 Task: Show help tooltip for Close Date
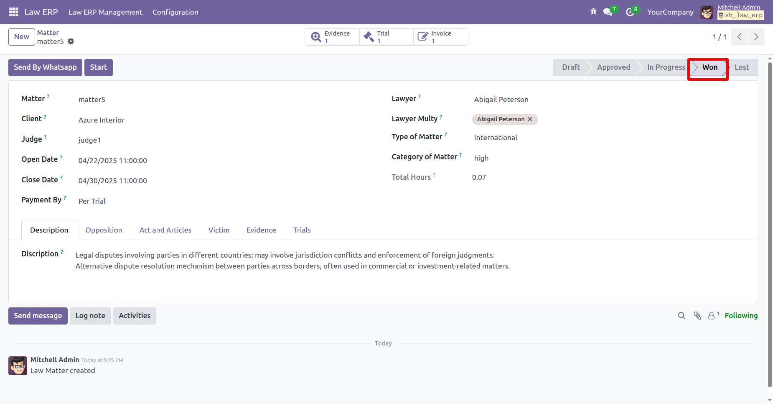61,177
